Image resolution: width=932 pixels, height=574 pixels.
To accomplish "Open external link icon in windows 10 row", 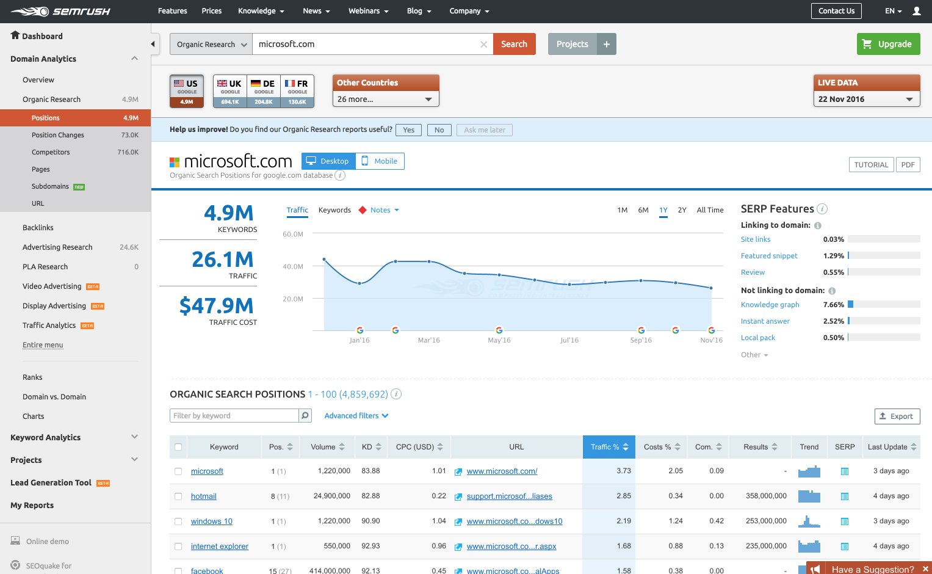I will 458,521.
